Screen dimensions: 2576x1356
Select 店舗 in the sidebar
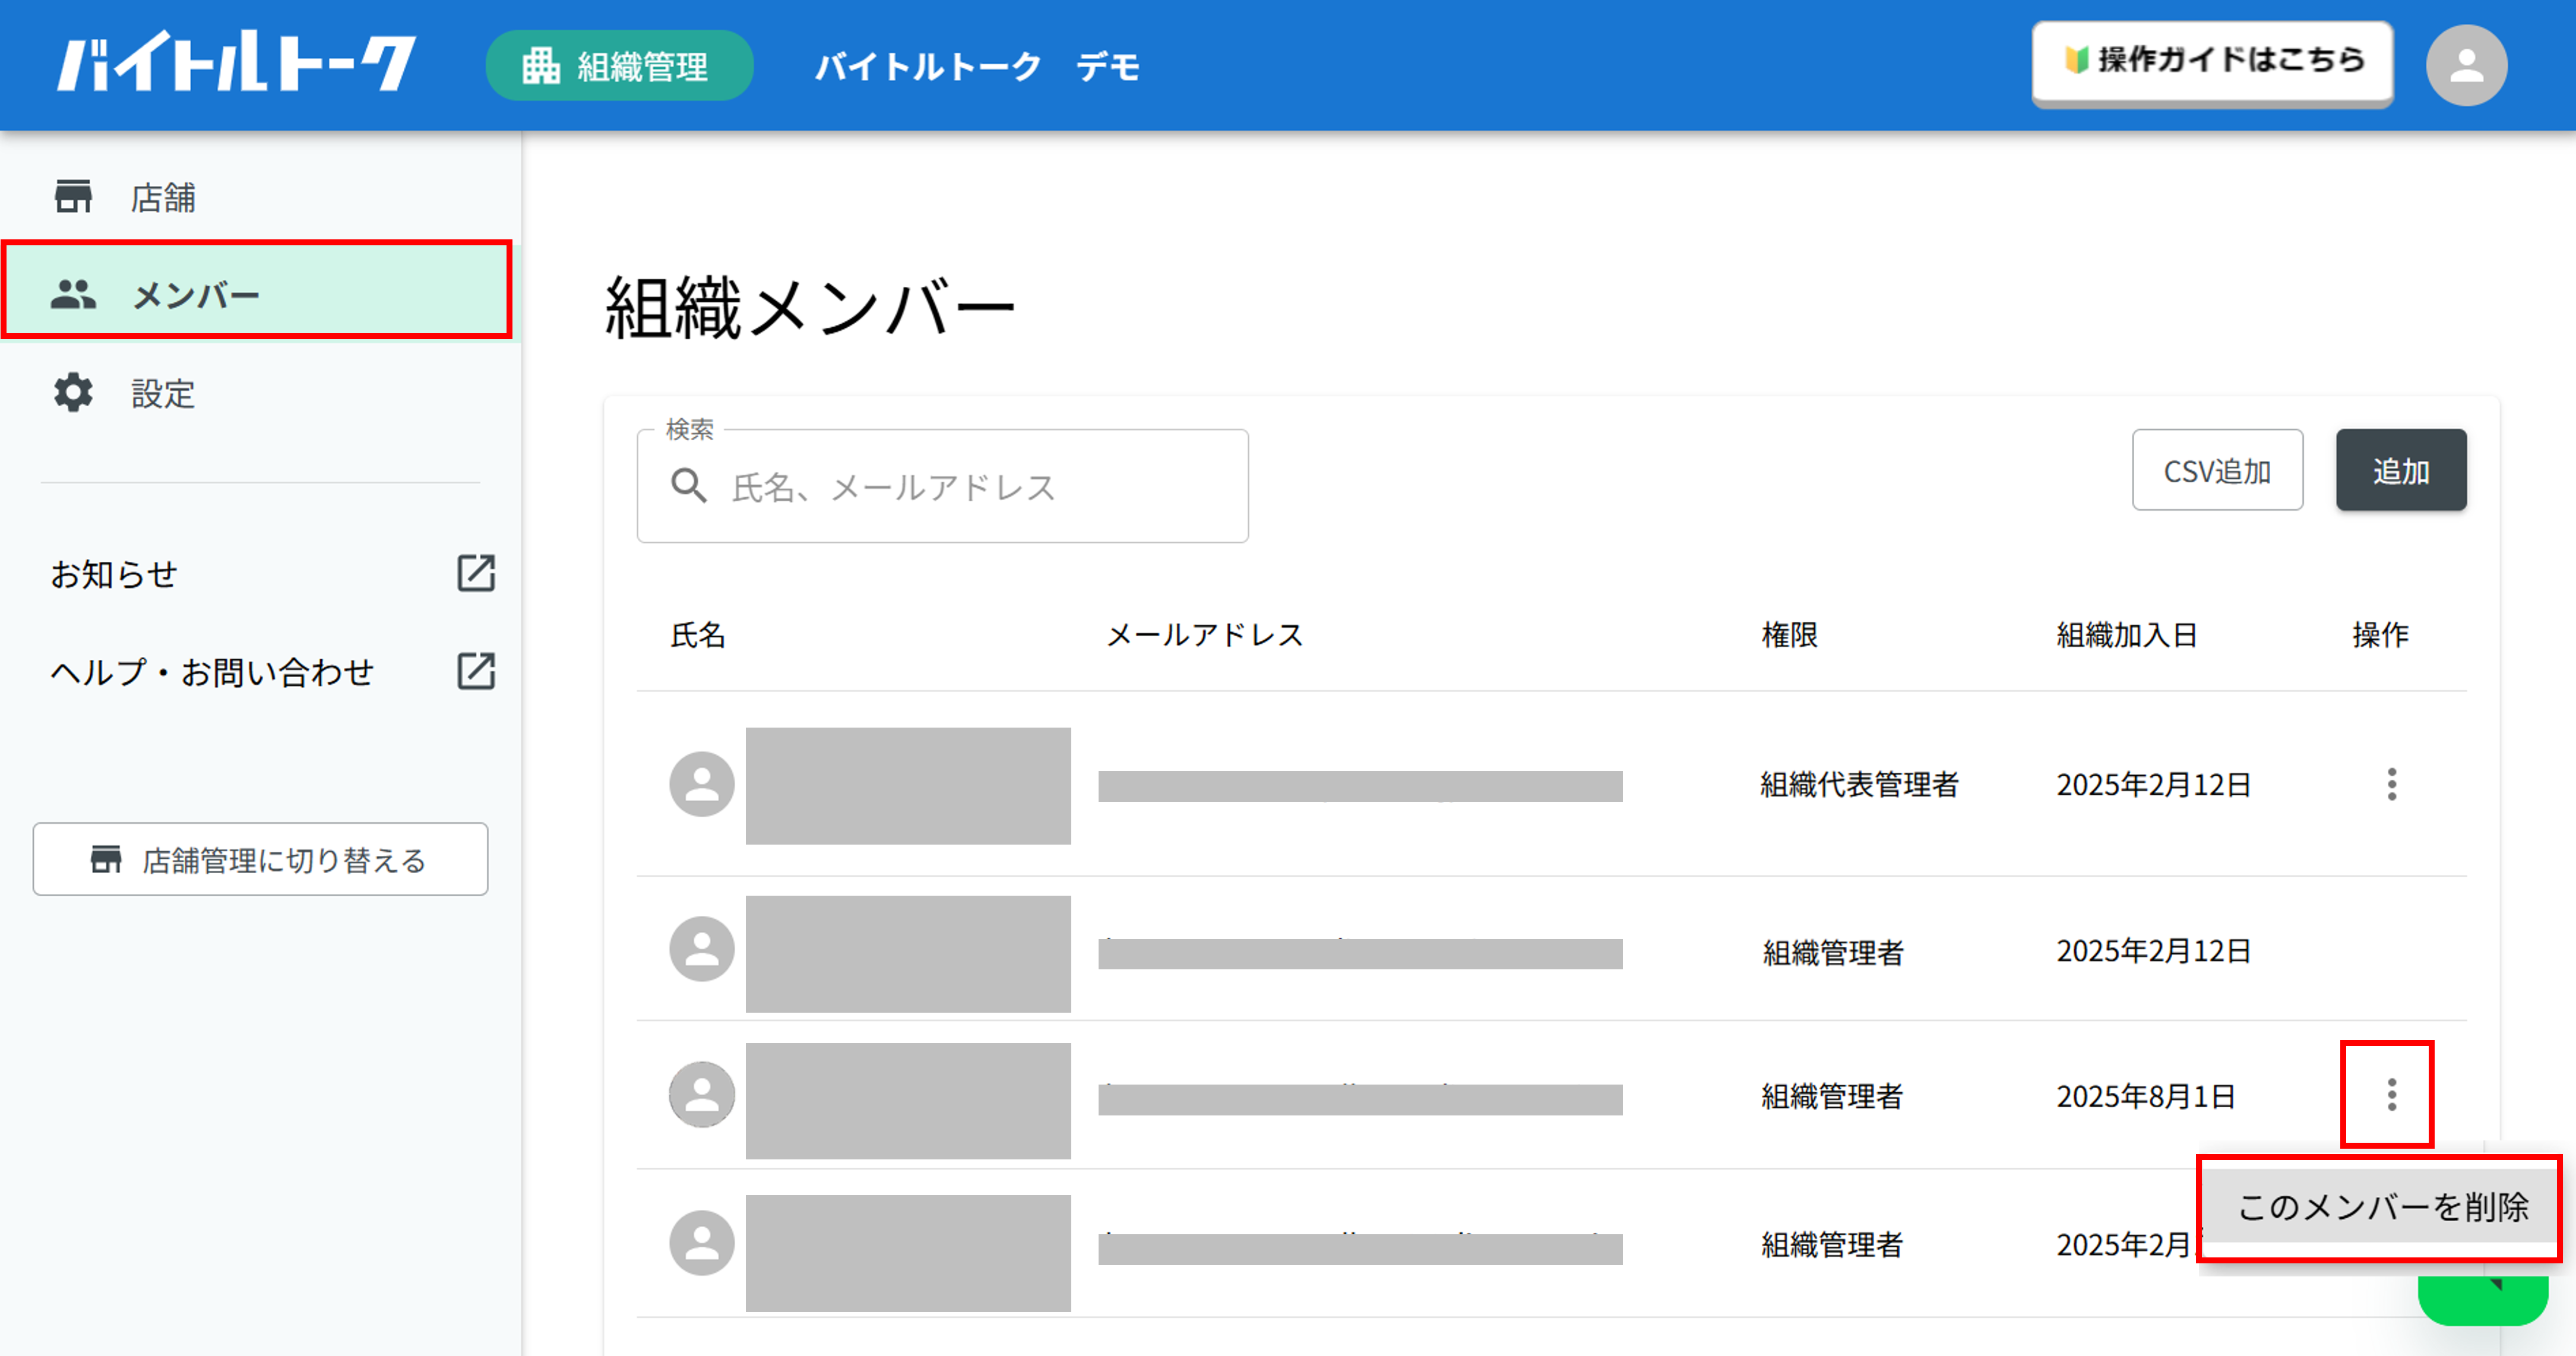tap(260, 197)
